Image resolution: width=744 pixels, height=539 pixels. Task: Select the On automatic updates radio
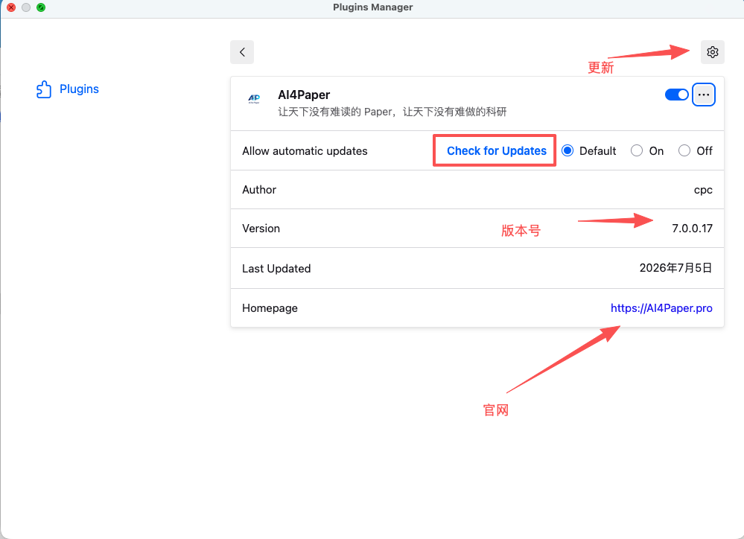click(x=637, y=151)
